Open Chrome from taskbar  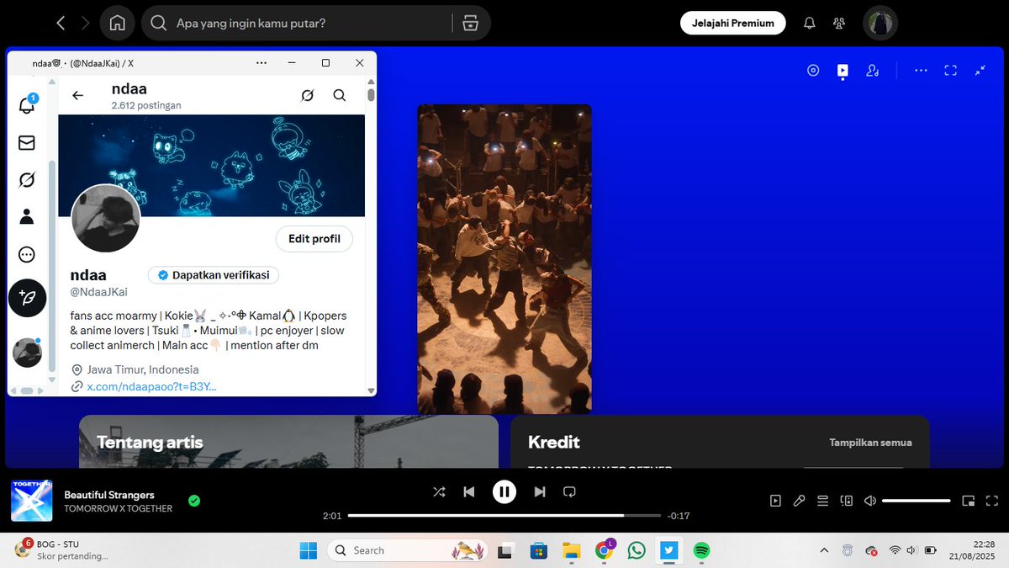pos(604,550)
